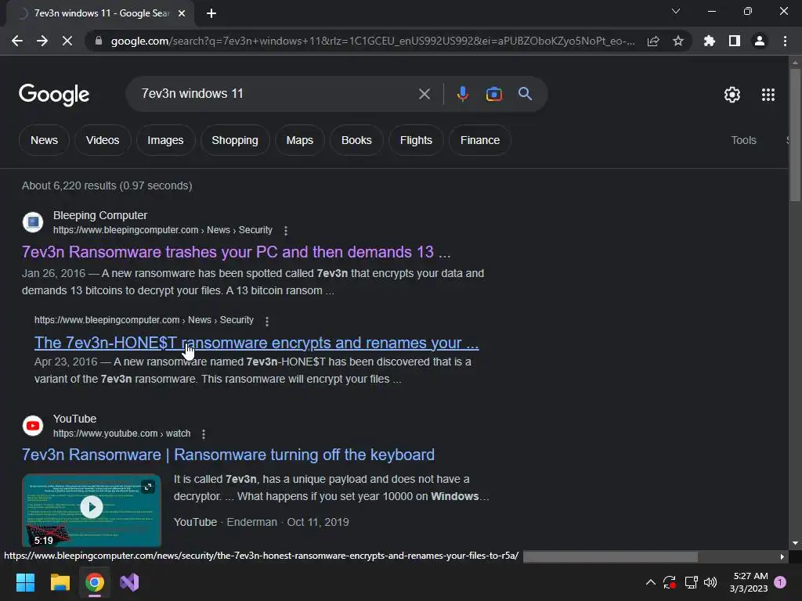The width and height of the screenshot is (802, 601).
Task: Open more options for the 7ev3n-HONE$T result
Action: coord(266,321)
